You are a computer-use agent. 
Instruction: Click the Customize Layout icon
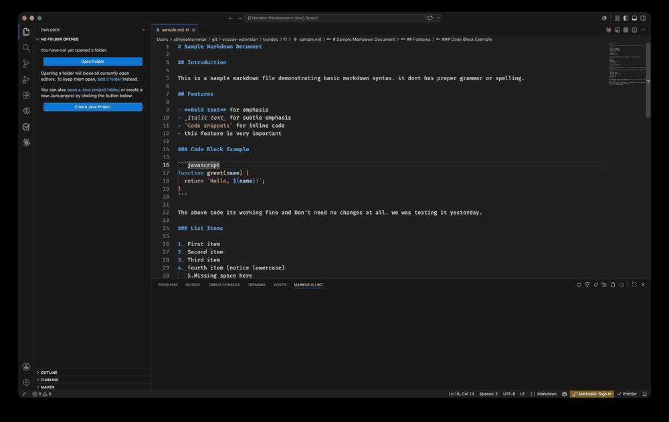point(617,18)
